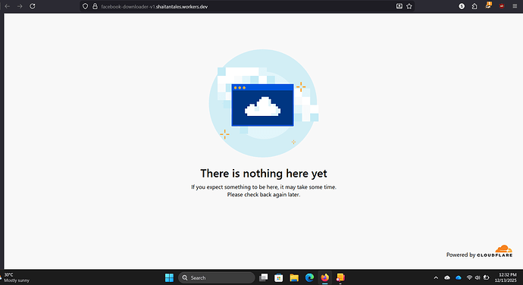
Task: Go forward with the forward arrow
Action: [x=20, y=6]
